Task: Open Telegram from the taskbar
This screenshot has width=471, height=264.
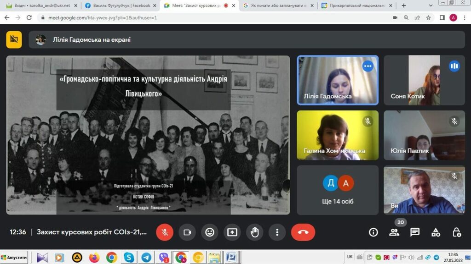Action: [x=146, y=257]
